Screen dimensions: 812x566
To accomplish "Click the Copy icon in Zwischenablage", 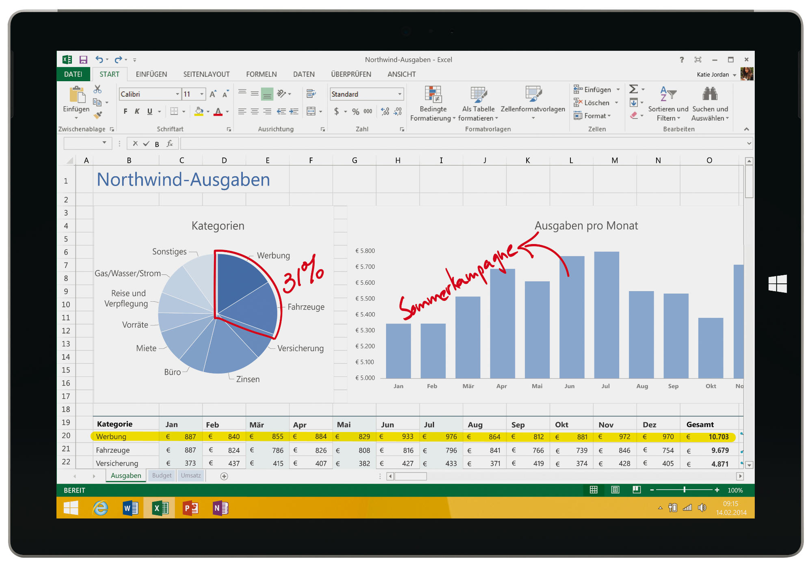I will tap(97, 102).
